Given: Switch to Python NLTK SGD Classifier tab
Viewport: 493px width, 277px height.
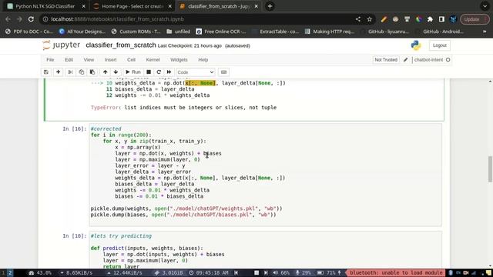Looking at the screenshot, I should click(x=45, y=6).
